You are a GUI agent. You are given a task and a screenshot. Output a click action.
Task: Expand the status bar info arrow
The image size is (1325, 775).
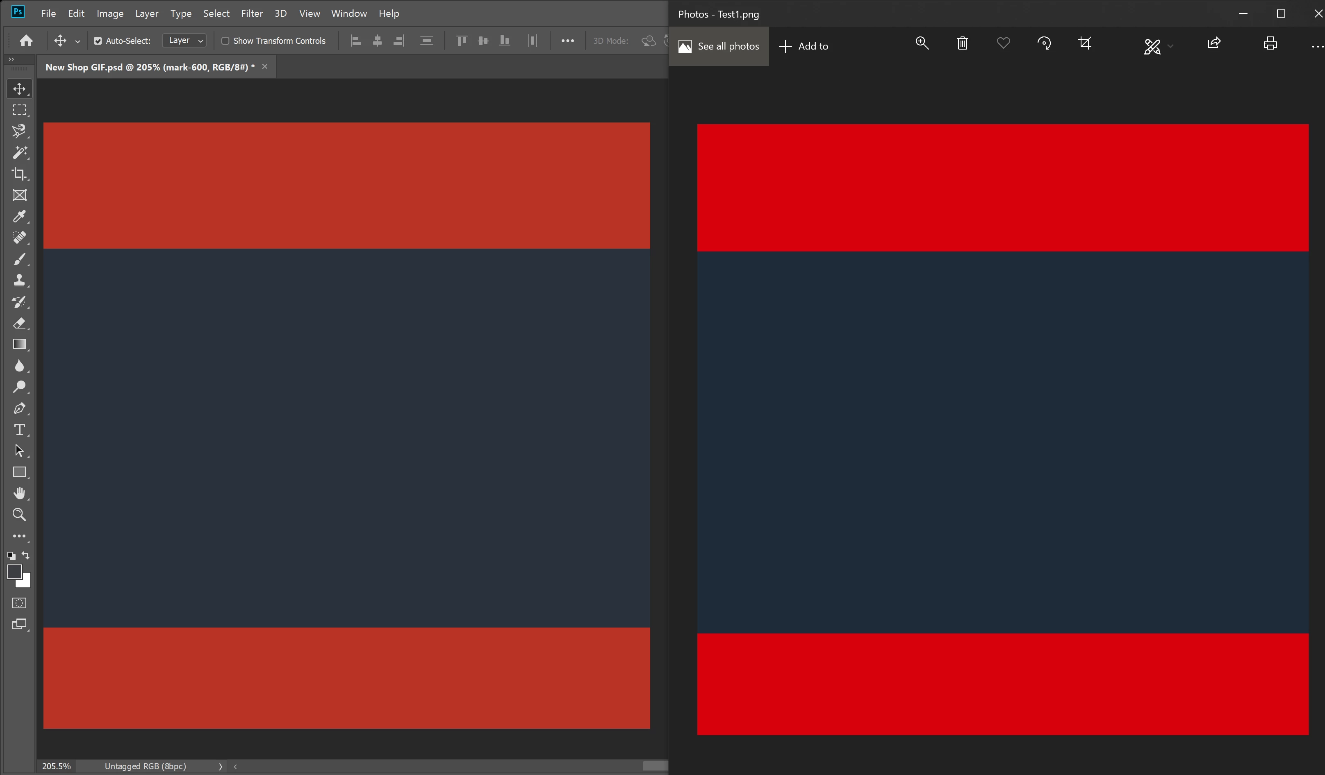click(220, 766)
